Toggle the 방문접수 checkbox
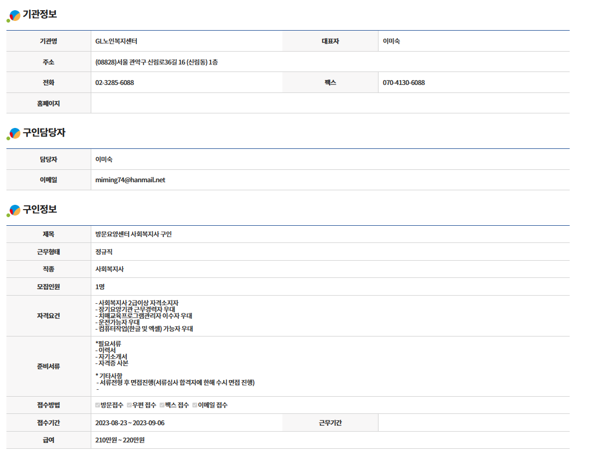This screenshot has width=589, height=451. pos(98,405)
